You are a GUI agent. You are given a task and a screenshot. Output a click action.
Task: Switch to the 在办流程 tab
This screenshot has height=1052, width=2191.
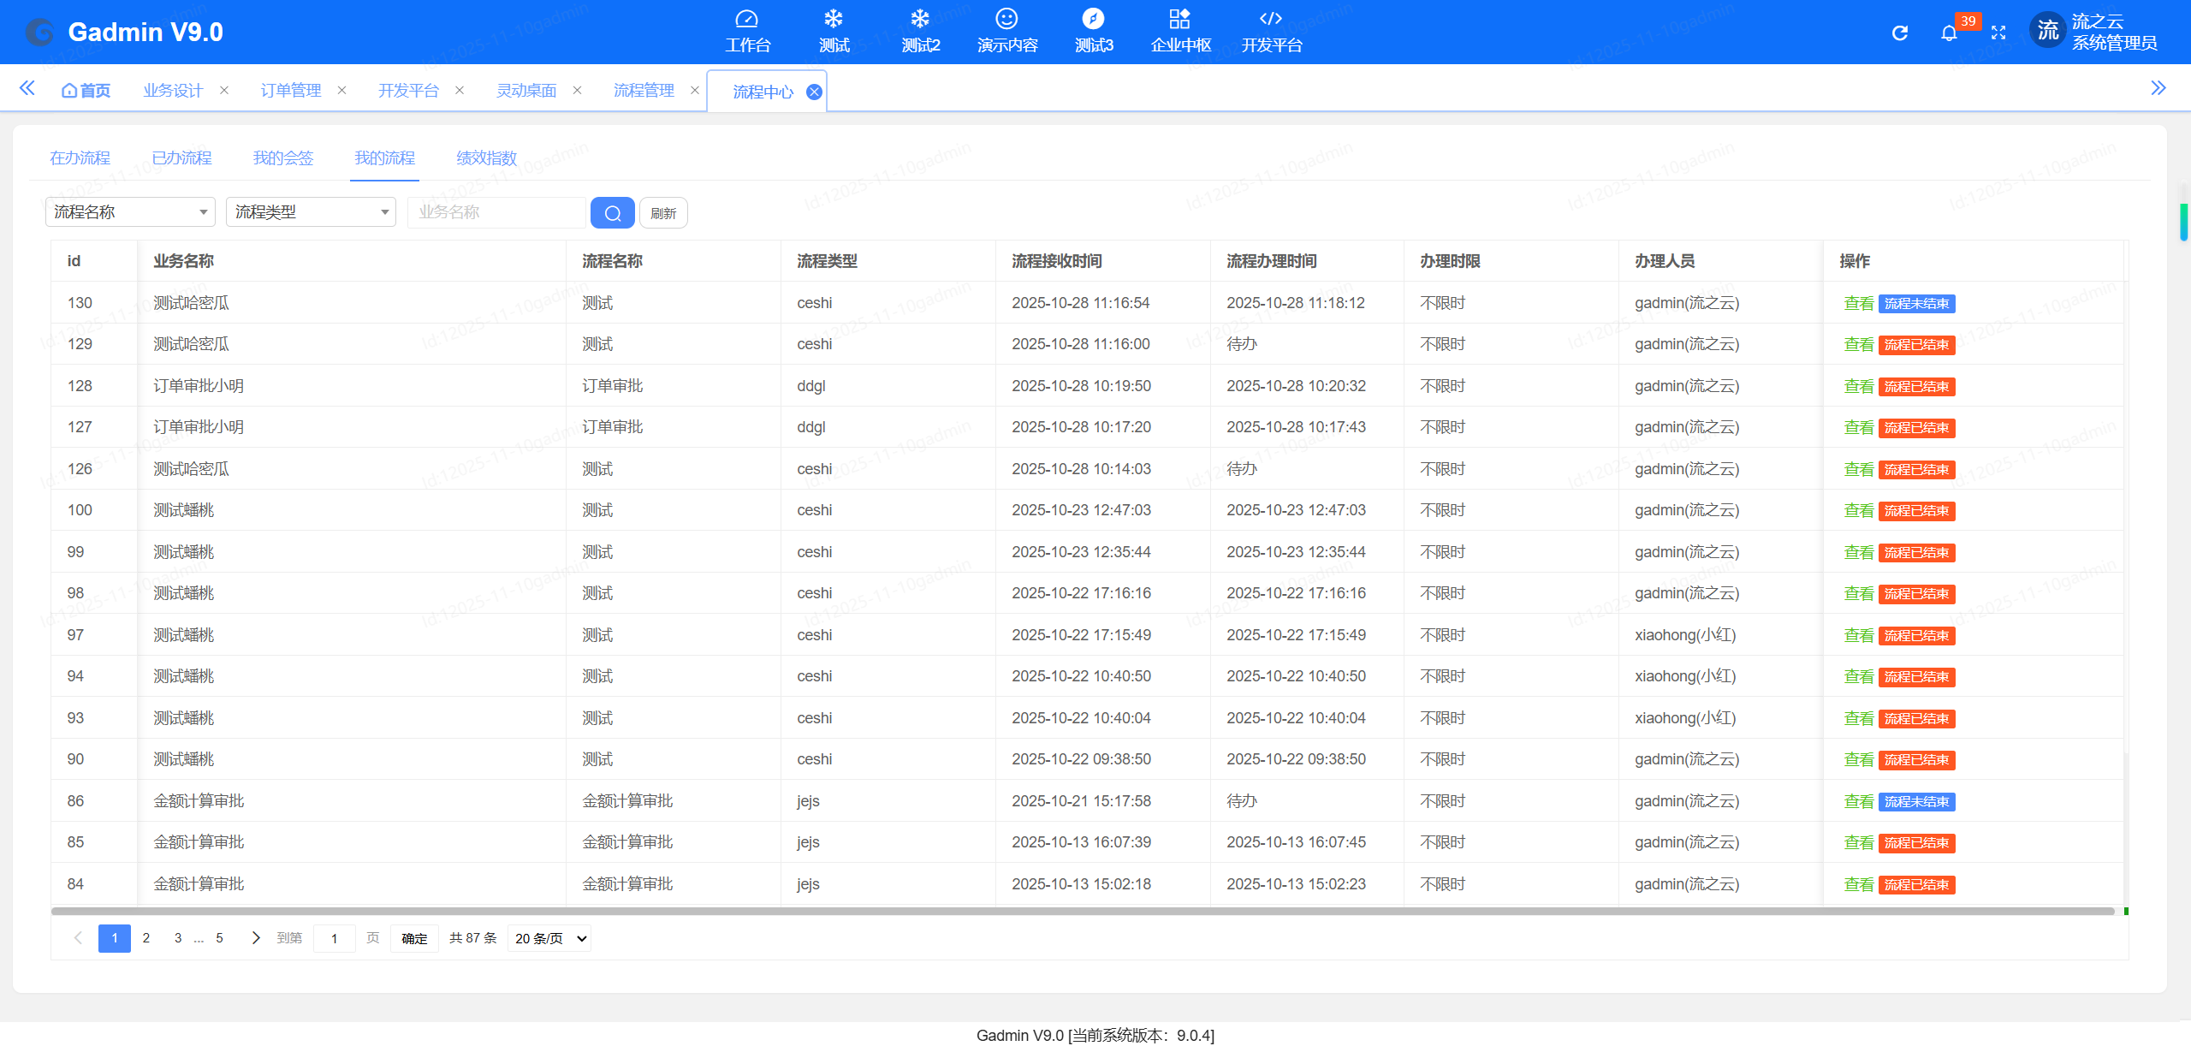click(x=80, y=158)
